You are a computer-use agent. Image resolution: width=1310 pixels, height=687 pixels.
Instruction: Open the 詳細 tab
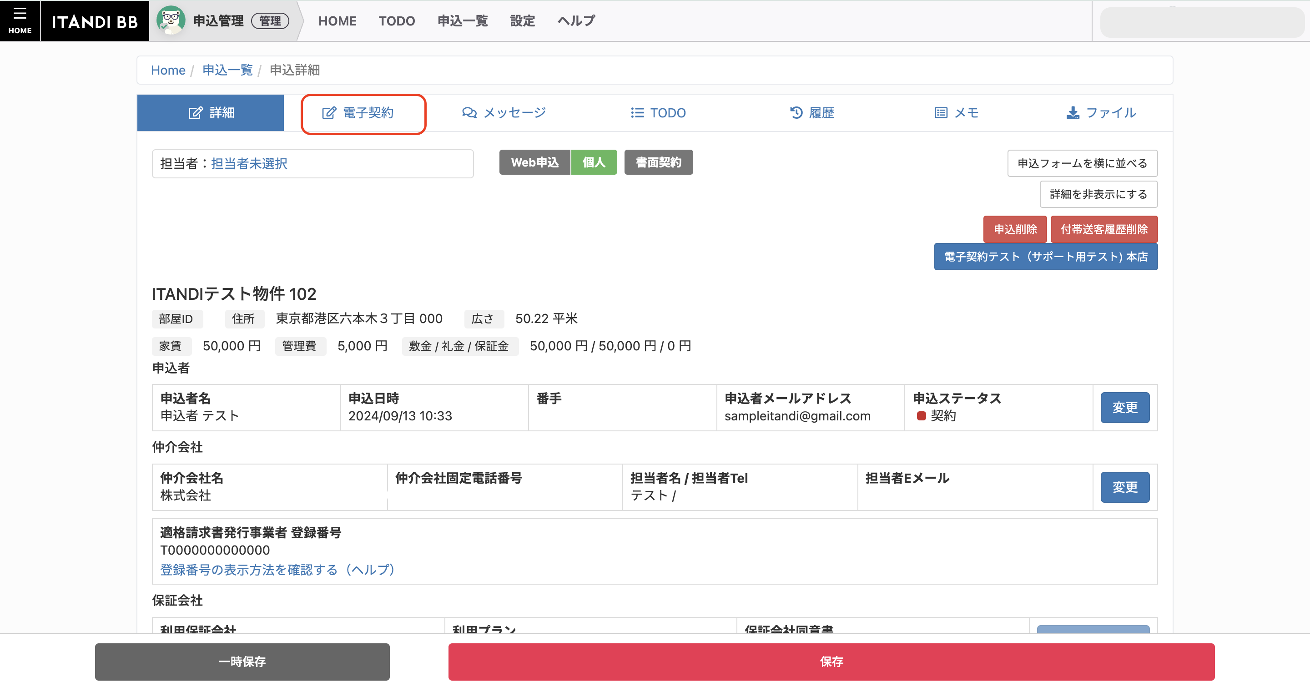click(x=211, y=113)
